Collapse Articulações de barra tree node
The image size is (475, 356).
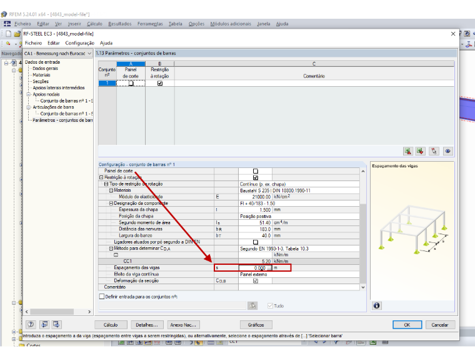[29, 107]
